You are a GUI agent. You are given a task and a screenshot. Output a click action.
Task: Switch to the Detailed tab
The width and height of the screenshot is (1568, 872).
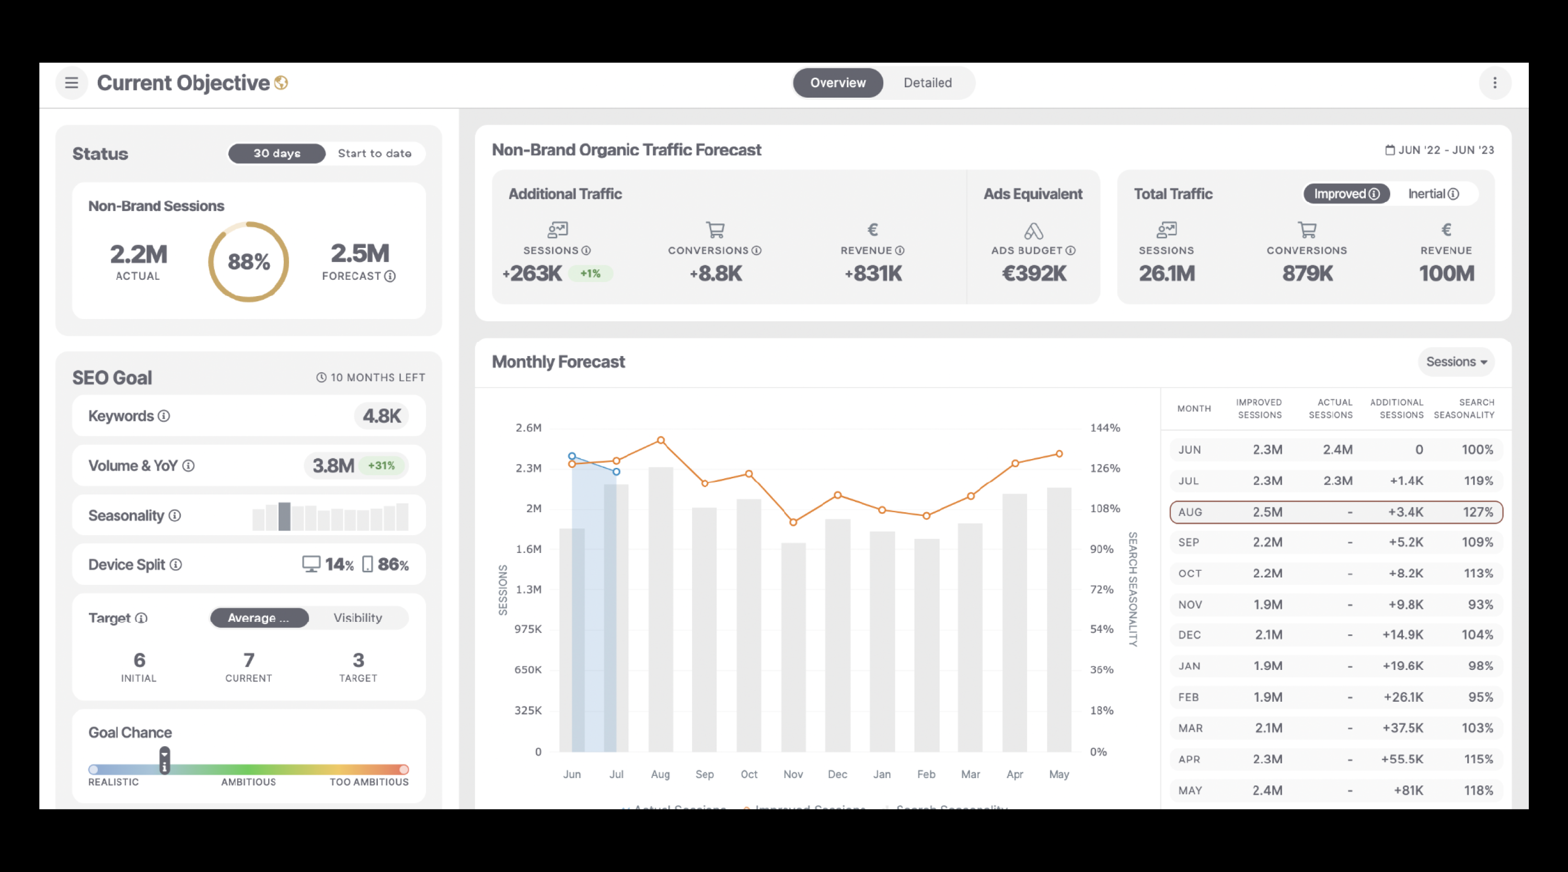pos(927,83)
